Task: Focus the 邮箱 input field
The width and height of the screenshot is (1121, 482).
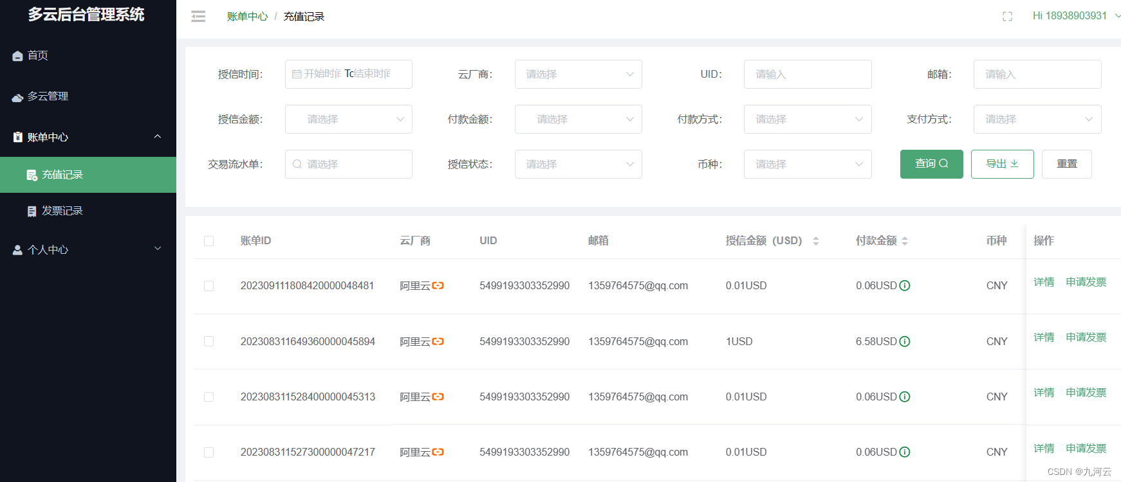Action: tap(1037, 74)
